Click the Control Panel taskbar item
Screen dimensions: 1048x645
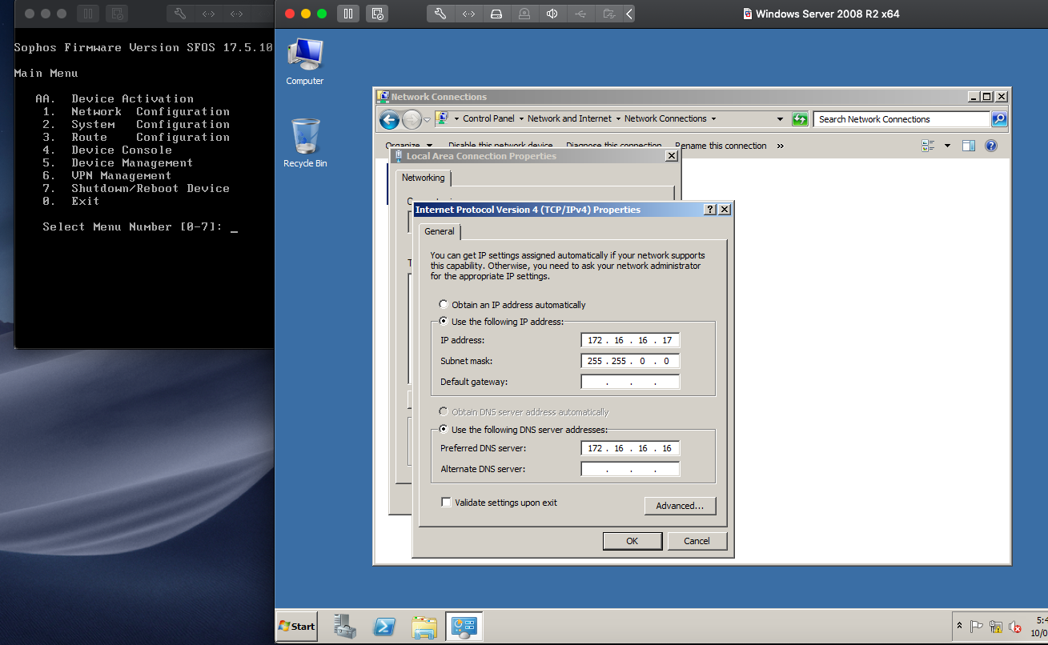464,627
